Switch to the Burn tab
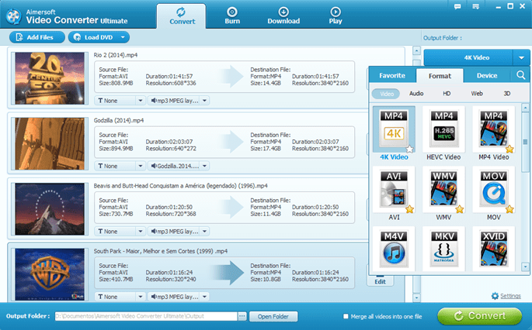This screenshot has width=532, height=330. [x=232, y=16]
